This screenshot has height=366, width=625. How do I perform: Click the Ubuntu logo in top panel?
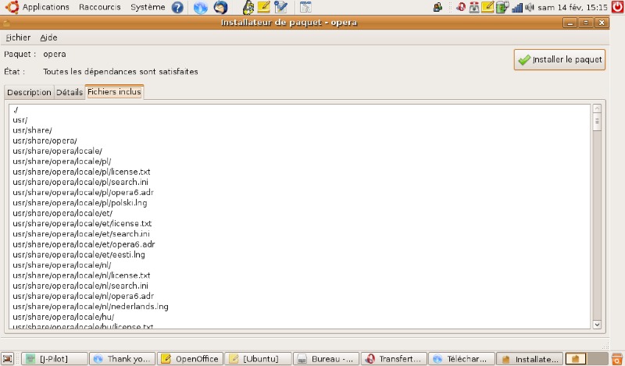pos(9,8)
